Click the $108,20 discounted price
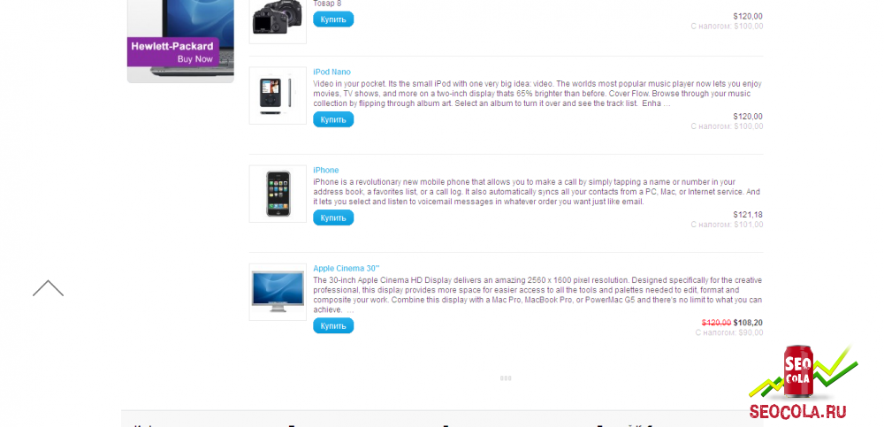Viewport: 884px width, 427px height. click(748, 323)
